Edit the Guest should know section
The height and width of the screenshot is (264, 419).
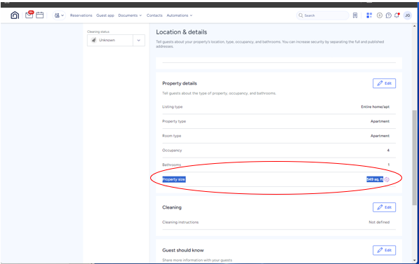coord(384,250)
